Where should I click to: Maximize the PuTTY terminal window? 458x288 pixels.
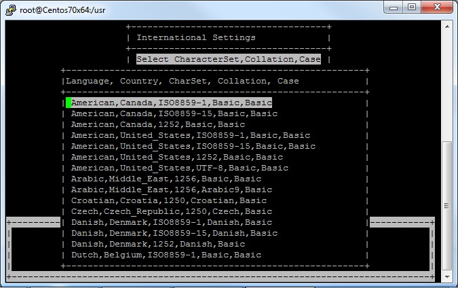tap(411, 7)
